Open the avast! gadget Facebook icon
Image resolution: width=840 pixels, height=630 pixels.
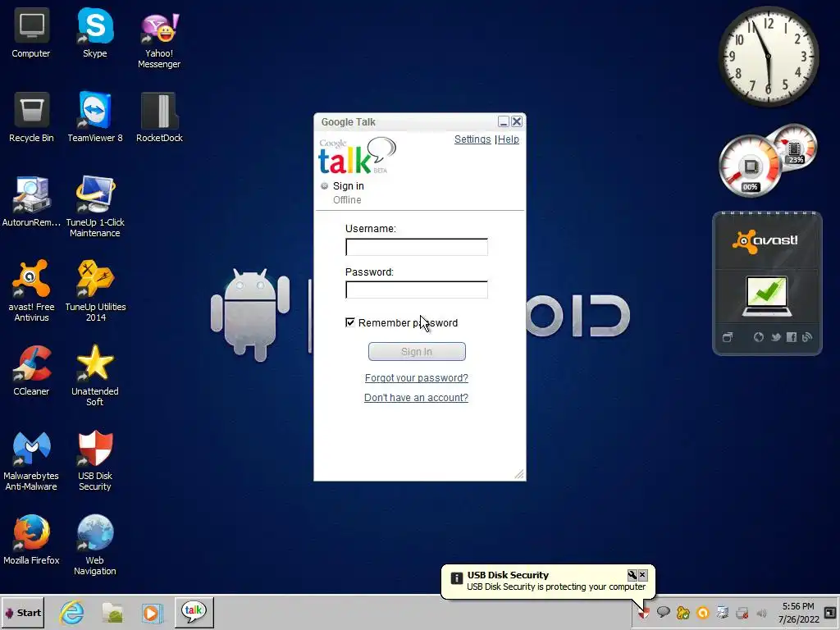[792, 337]
